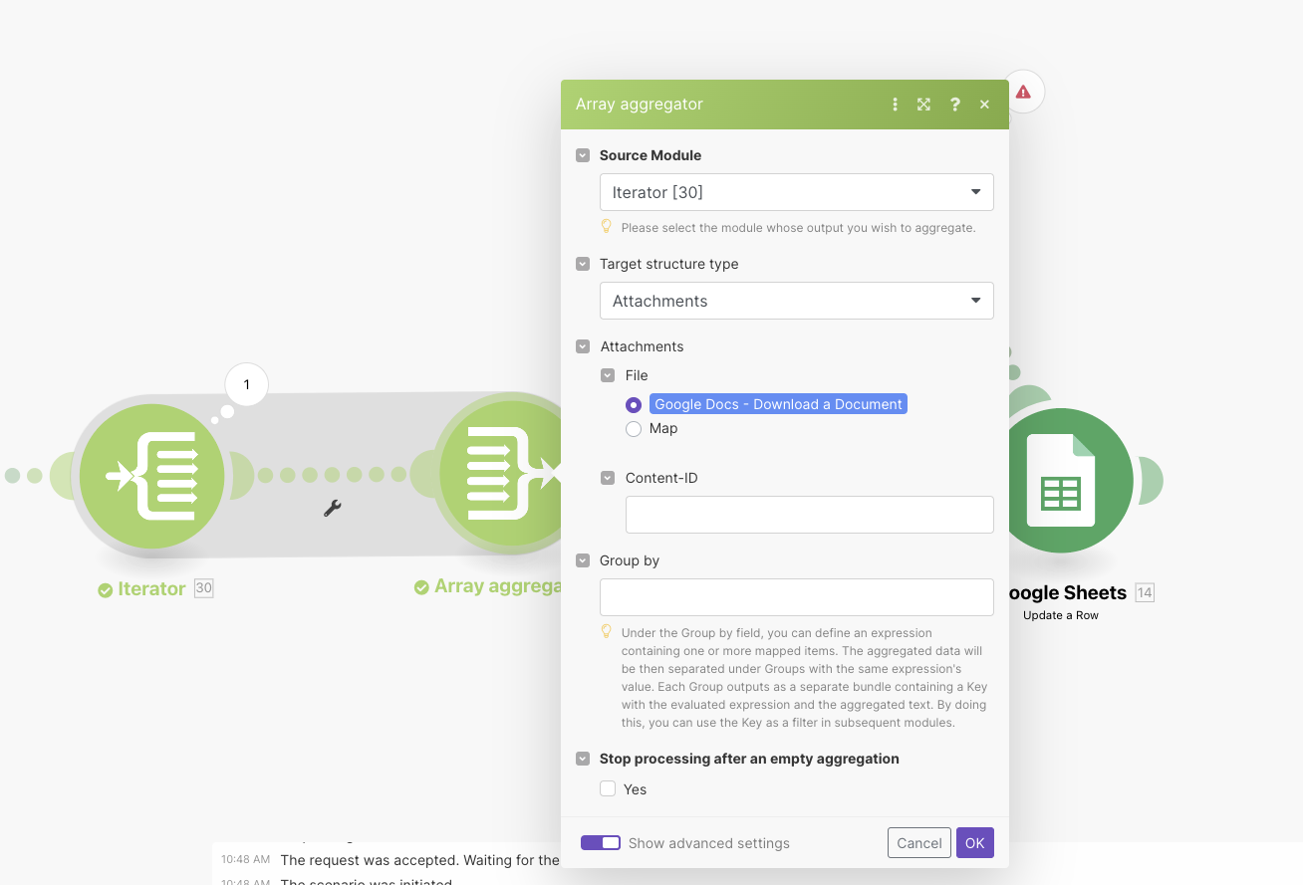Viewport: 1303px width, 885px height.
Task: Open the Iterator output bubble showing 1
Action: pyautogui.click(x=247, y=385)
